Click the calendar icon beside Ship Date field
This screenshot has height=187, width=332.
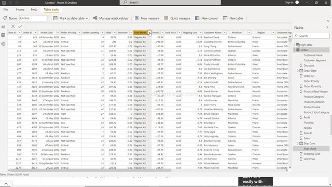301,143
